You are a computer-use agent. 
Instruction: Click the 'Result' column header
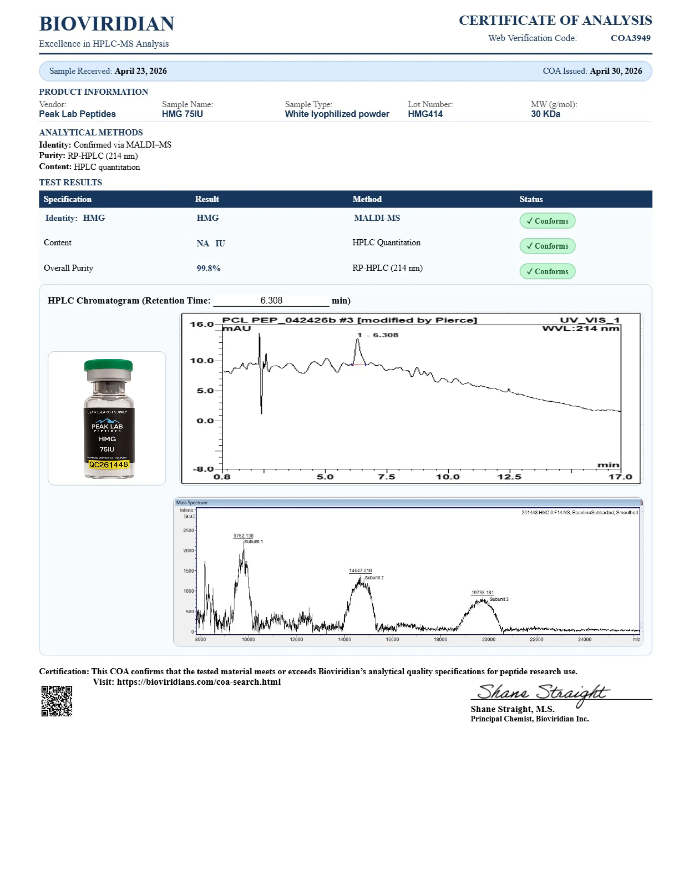pos(207,199)
